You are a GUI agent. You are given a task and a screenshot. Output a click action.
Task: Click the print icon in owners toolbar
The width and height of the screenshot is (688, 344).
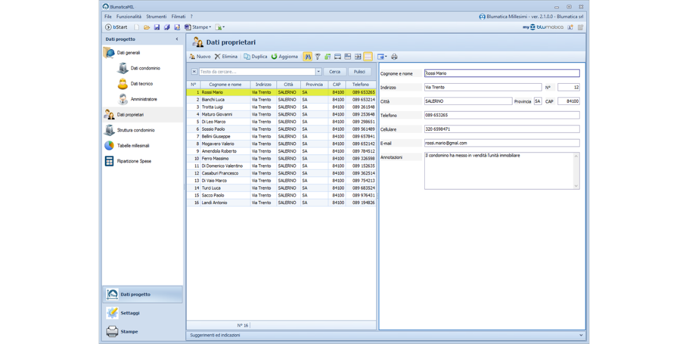click(x=394, y=57)
